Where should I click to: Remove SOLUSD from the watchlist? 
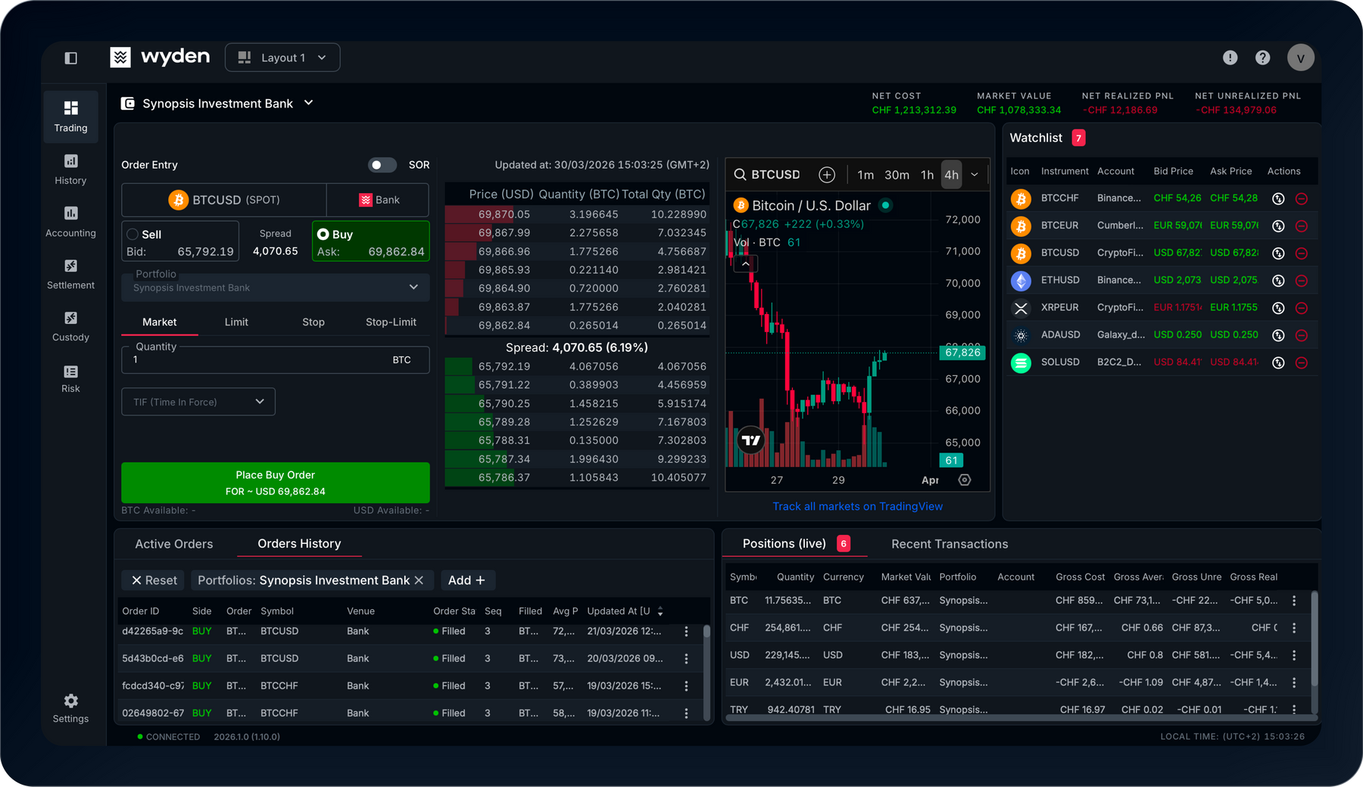click(1302, 362)
